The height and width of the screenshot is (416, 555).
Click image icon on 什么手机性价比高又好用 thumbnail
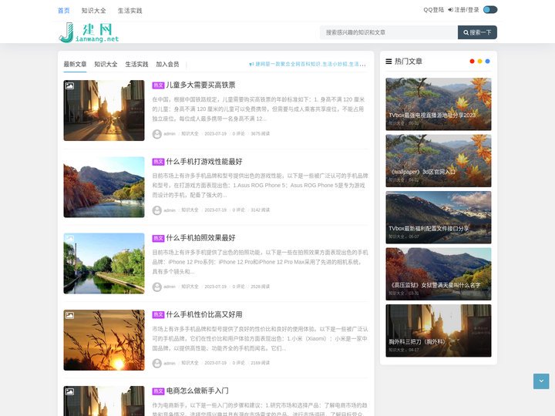click(69, 315)
